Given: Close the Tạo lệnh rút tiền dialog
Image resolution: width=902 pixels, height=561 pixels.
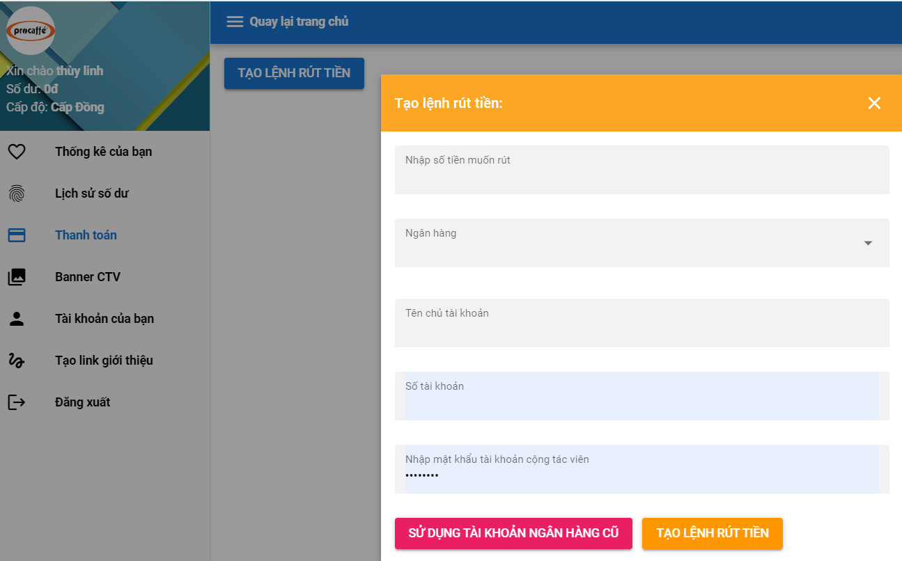Looking at the screenshot, I should (874, 103).
